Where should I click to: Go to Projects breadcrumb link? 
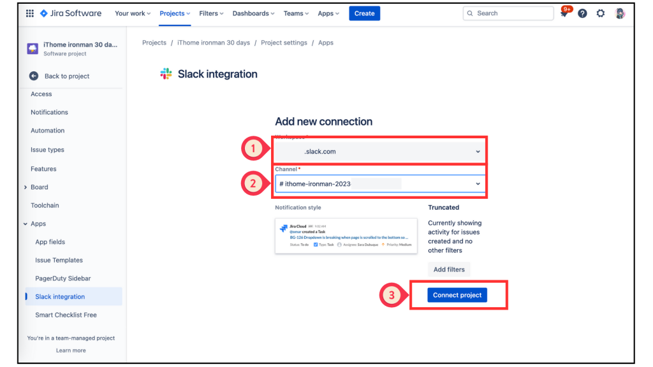pos(154,43)
